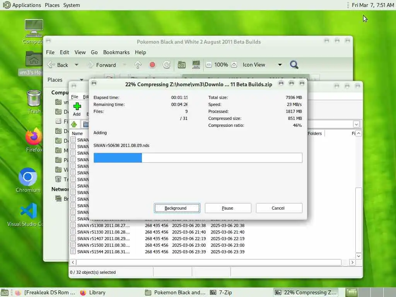Image resolution: width=396 pixels, height=297 pixels.
Task: Pause the compression
Action: point(228,208)
